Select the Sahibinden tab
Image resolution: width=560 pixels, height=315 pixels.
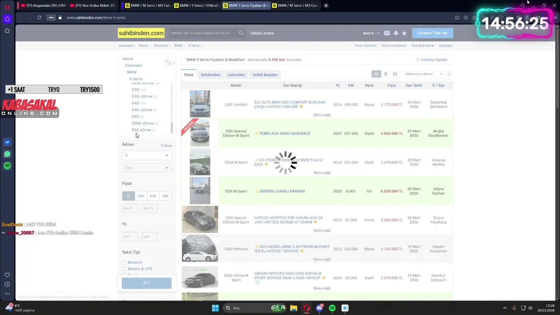[210, 75]
